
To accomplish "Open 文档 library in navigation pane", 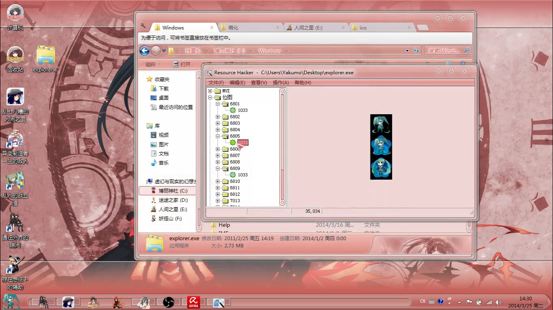I will click(x=164, y=153).
